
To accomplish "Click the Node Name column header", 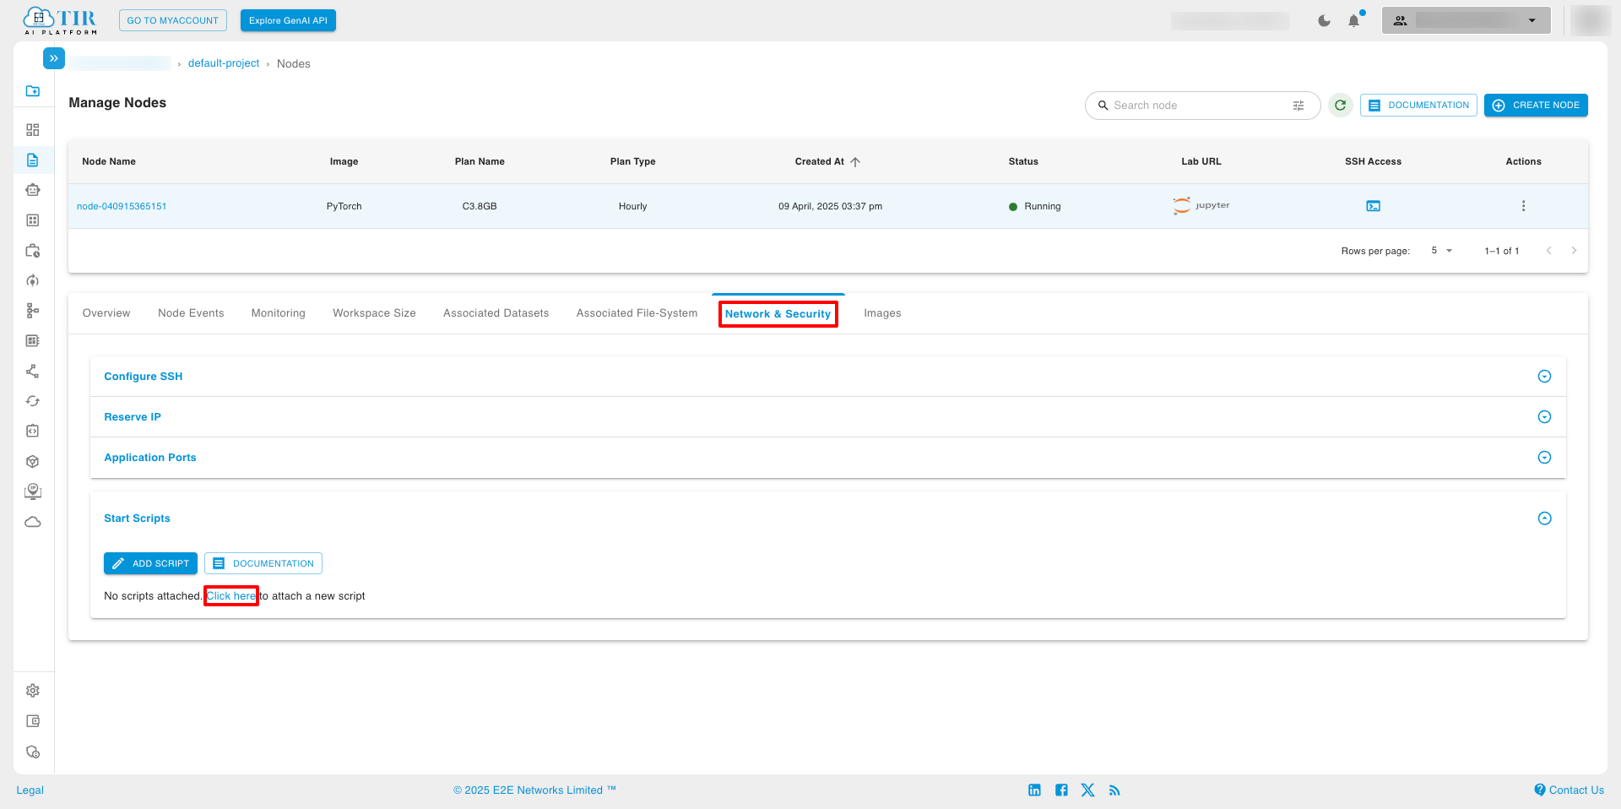I will (x=109, y=162).
